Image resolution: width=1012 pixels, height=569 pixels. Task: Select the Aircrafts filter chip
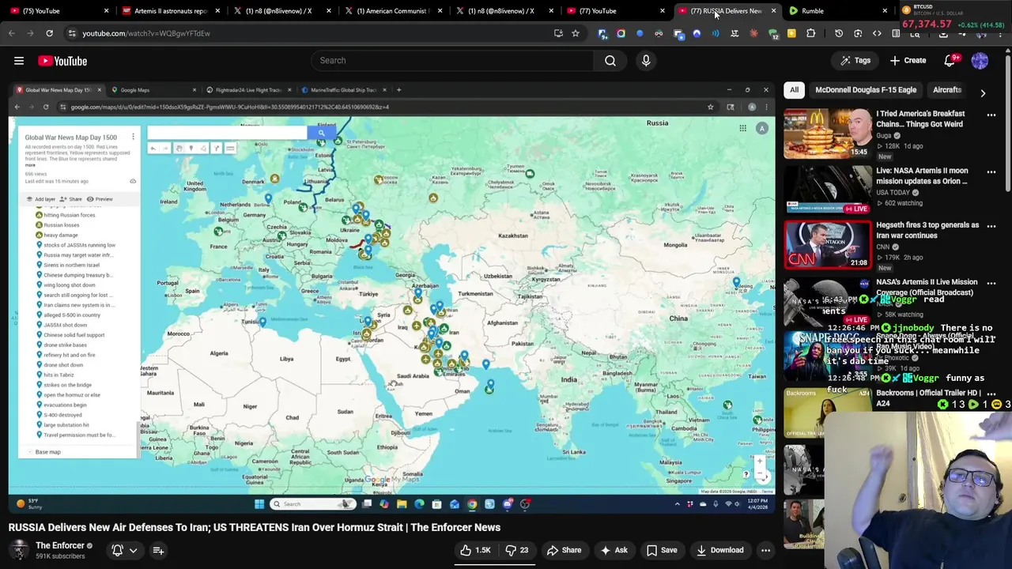click(946, 90)
